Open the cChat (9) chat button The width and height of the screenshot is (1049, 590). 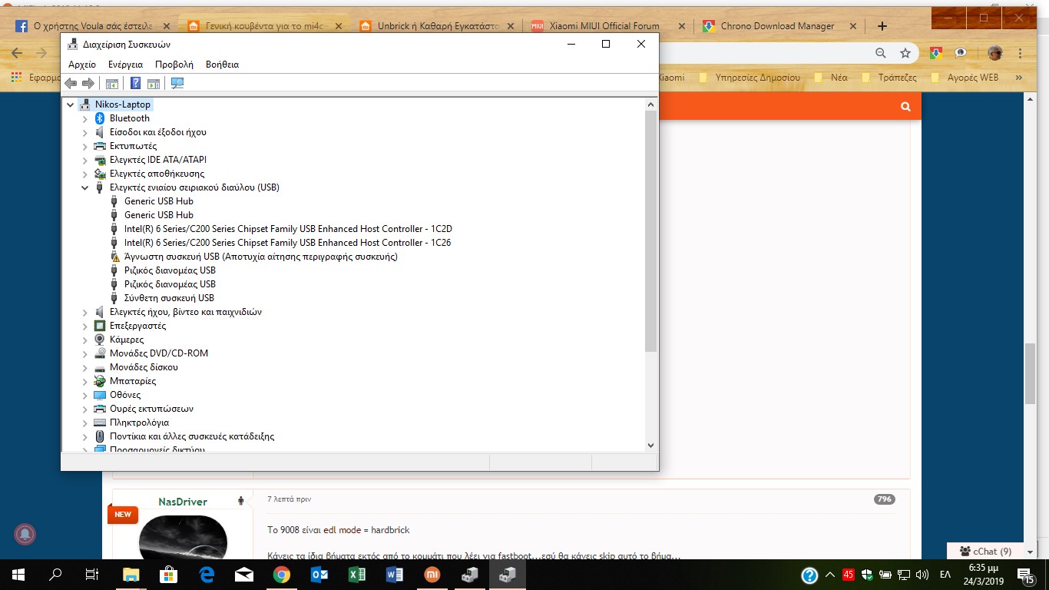[x=985, y=551]
